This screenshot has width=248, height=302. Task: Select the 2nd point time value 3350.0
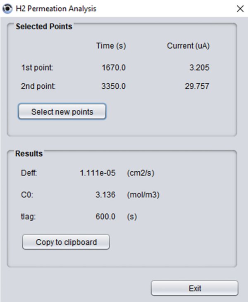pos(114,86)
